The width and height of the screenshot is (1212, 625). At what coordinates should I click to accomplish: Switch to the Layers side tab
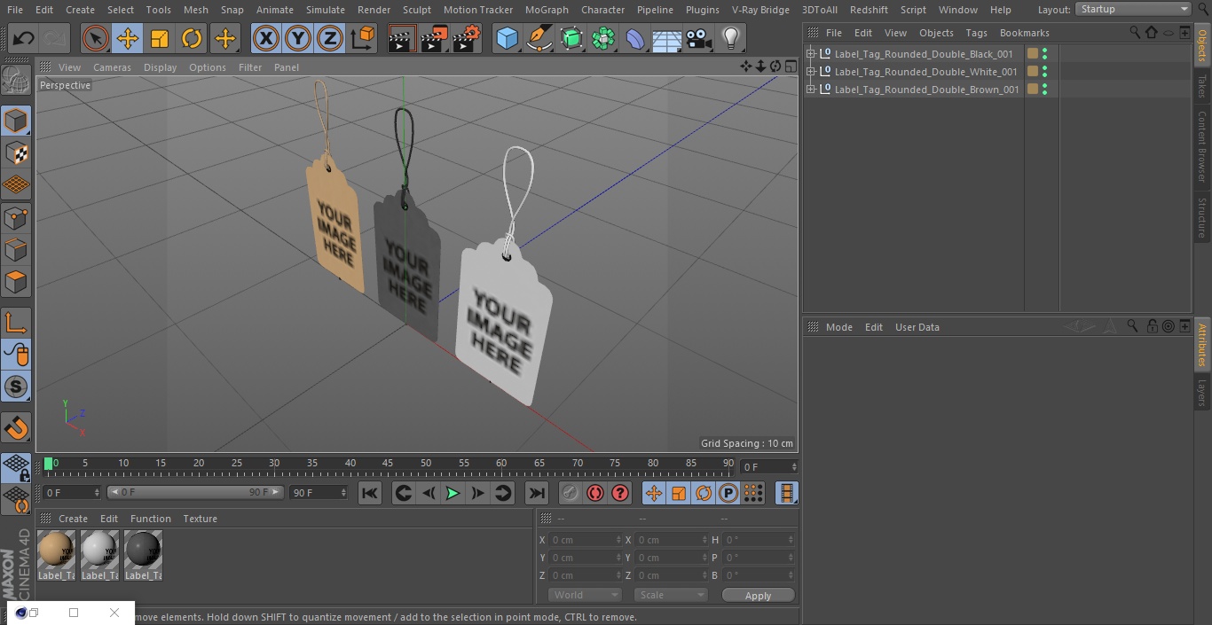(1202, 394)
